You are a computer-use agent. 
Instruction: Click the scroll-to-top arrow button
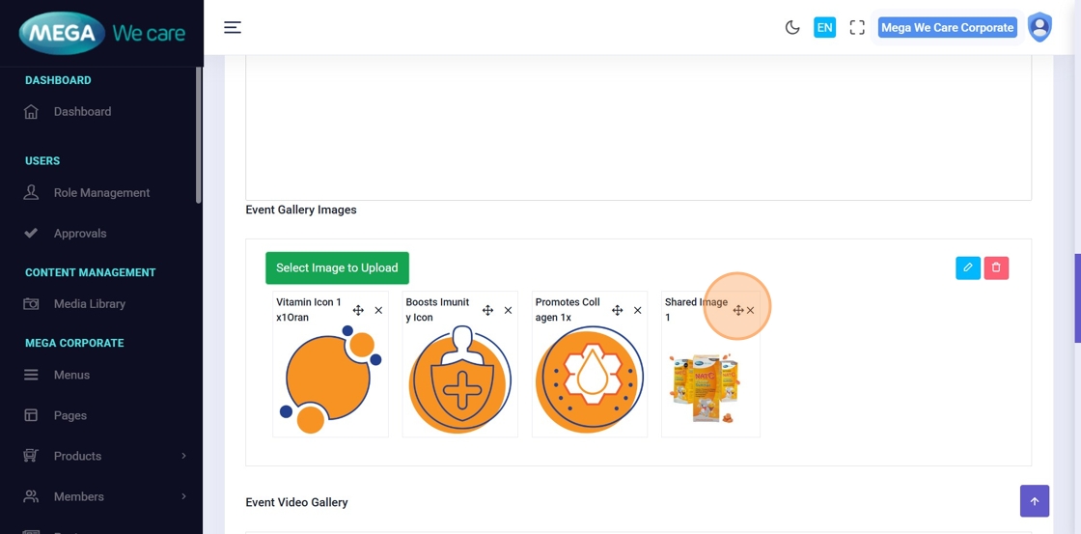1034,501
